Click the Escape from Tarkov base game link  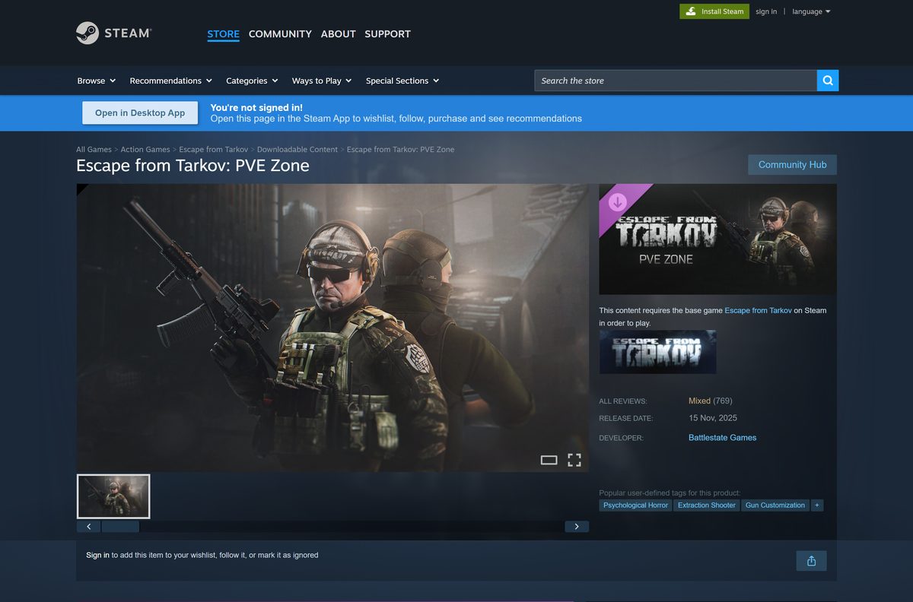click(x=758, y=310)
